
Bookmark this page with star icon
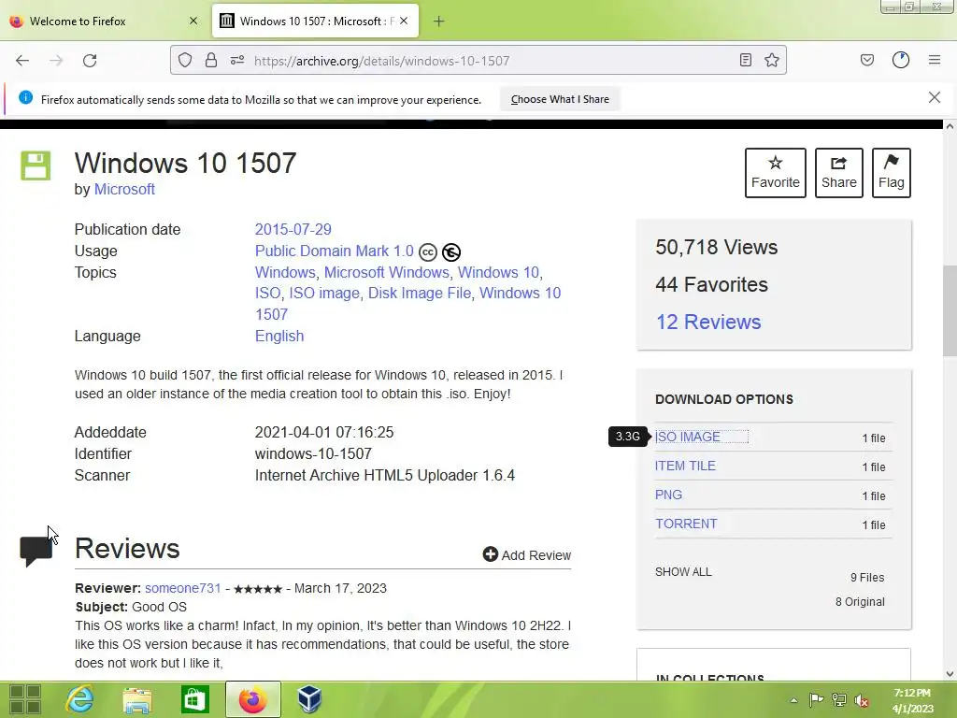pos(771,60)
